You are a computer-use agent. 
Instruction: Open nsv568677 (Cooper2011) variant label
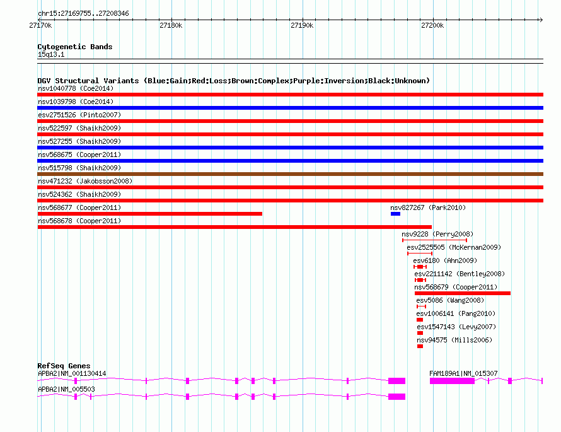point(79,207)
